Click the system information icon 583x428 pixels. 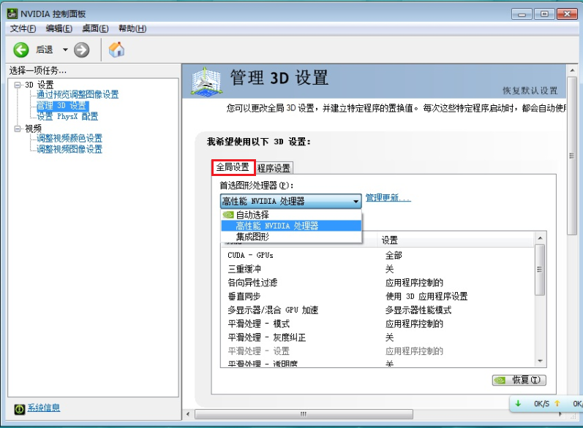point(19,409)
